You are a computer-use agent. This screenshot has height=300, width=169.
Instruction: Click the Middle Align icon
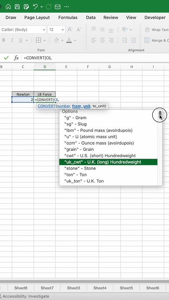point(102,30)
